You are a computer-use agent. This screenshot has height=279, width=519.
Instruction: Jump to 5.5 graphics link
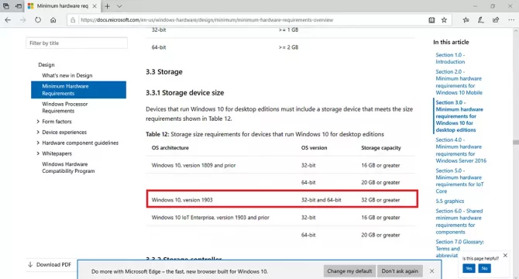pyautogui.click(x=450, y=201)
